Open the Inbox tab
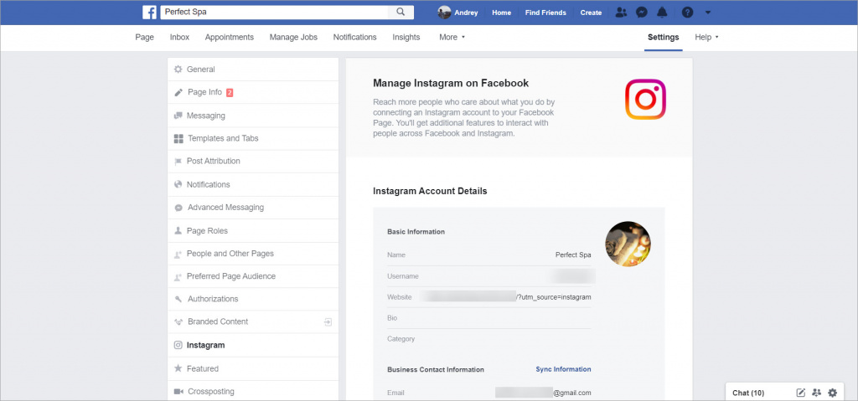Viewport: 858px width, 401px height. pyautogui.click(x=179, y=37)
